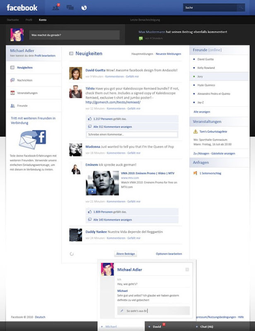Click 'Zu-/Absagen' event link
This screenshot has height=331, width=255.
click(201, 154)
